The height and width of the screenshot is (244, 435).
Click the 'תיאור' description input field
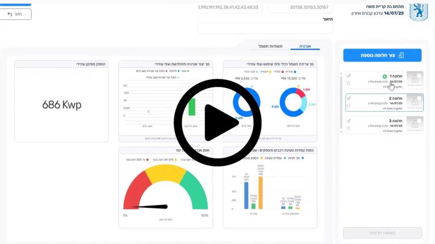(x=258, y=28)
